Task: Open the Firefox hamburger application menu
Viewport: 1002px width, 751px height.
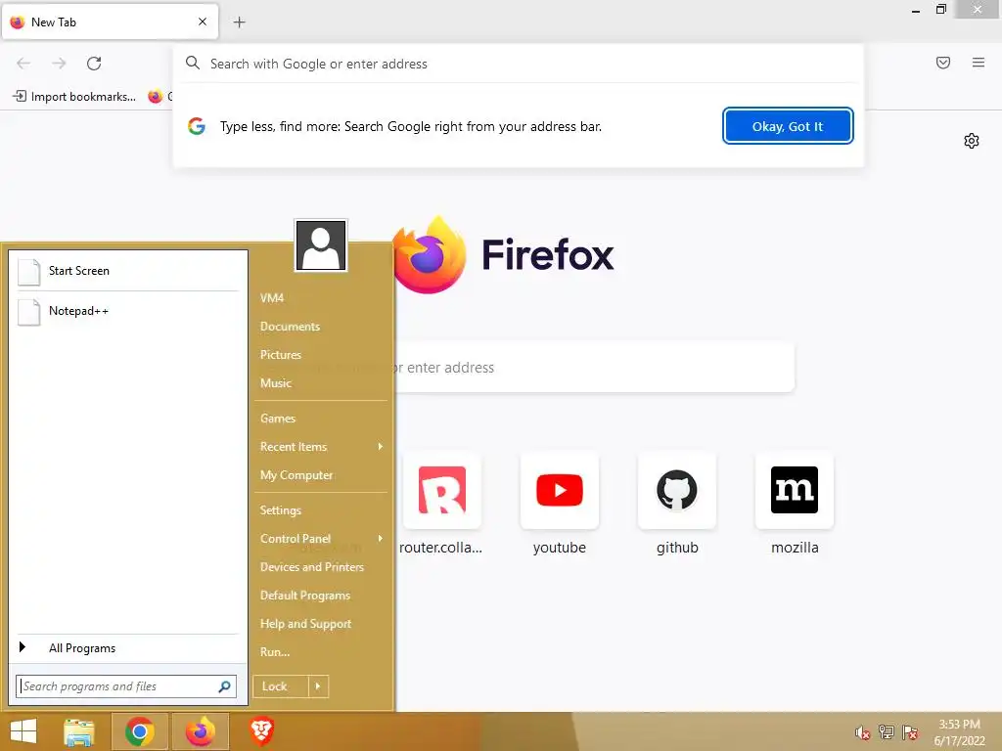Action: [x=978, y=63]
